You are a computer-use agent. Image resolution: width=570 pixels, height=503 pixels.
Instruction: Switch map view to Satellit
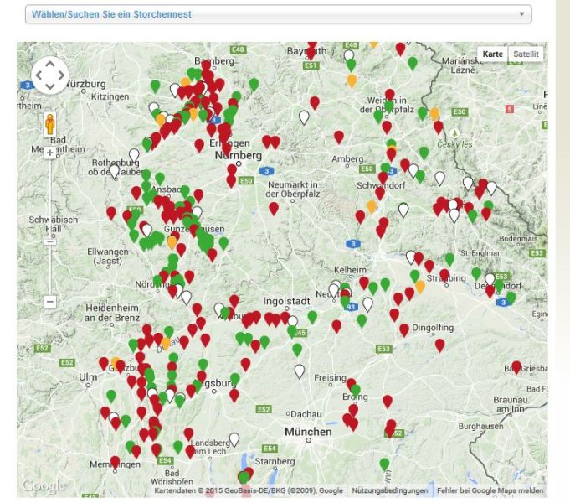[526, 54]
